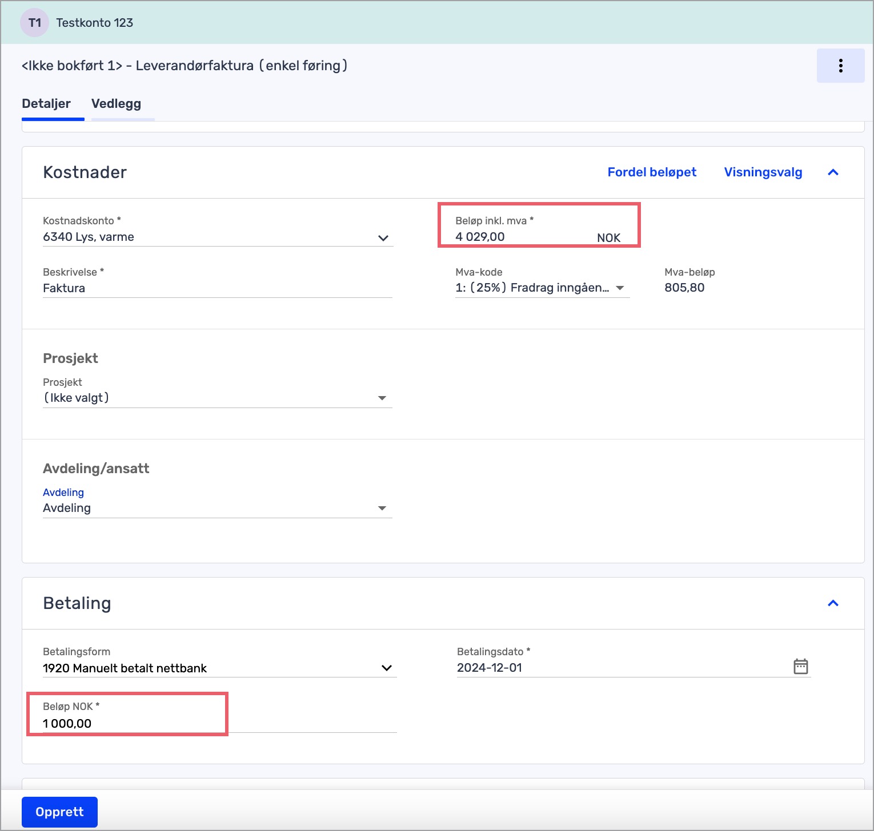Collapse the Betaling section
The width and height of the screenshot is (874, 831).
[x=833, y=603]
